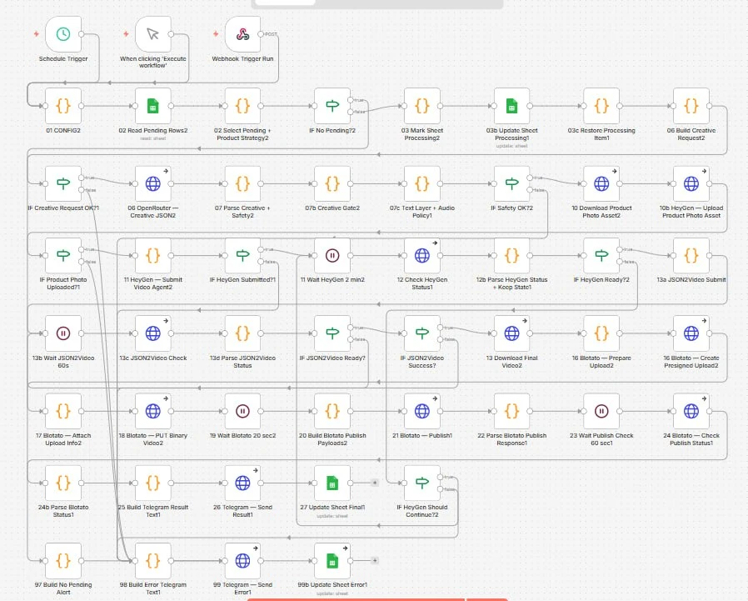Select the 11 Wait HeyGen 2 min2 node
This screenshot has width=748, height=601.
(332, 255)
